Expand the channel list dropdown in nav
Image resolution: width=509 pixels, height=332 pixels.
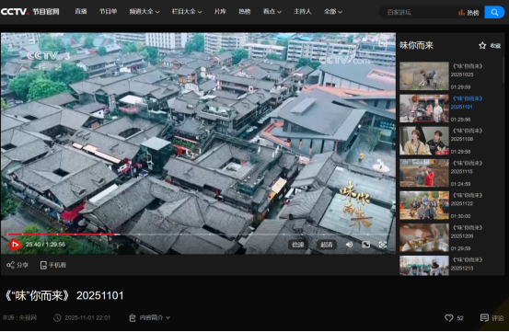[x=145, y=12]
